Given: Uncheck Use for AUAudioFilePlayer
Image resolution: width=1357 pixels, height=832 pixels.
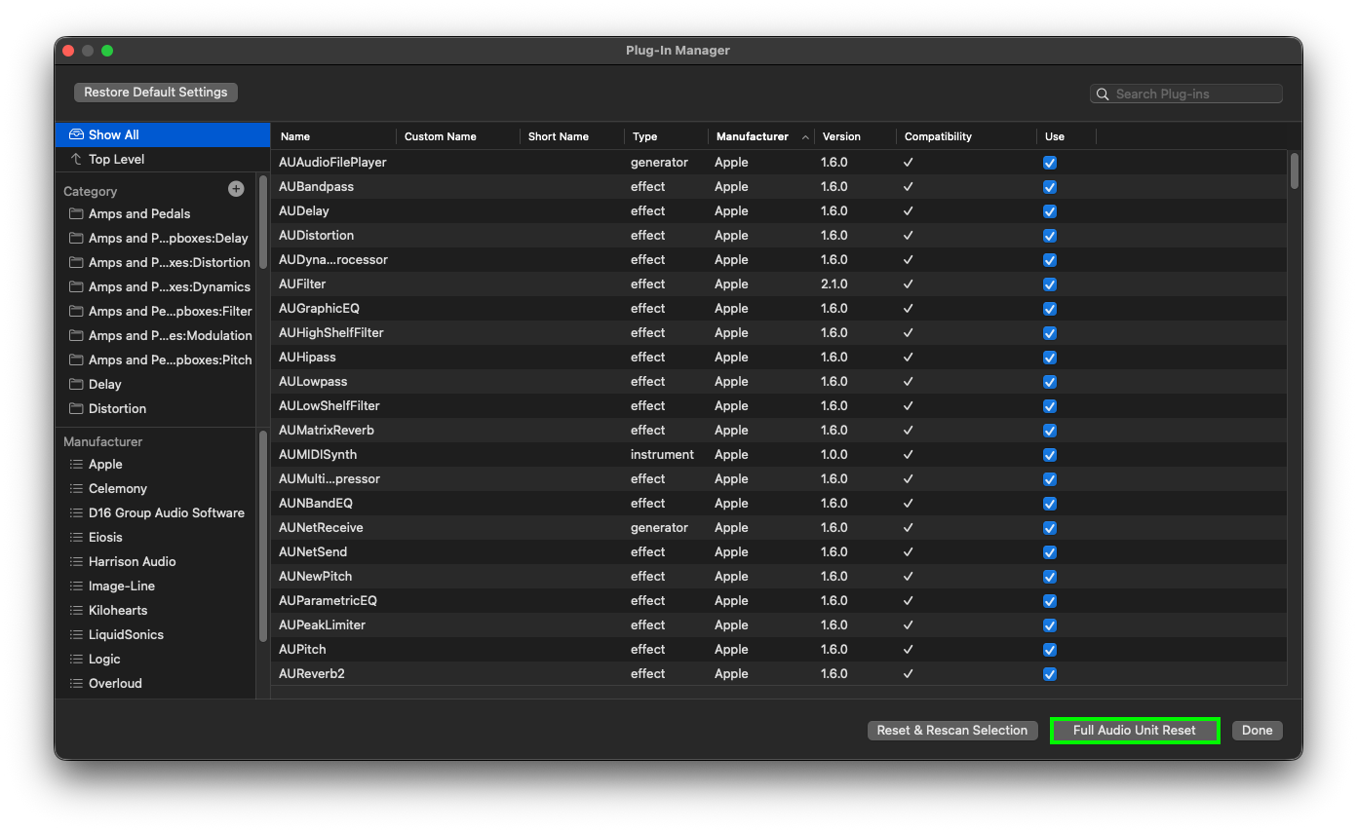Looking at the screenshot, I should (1050, 163).
